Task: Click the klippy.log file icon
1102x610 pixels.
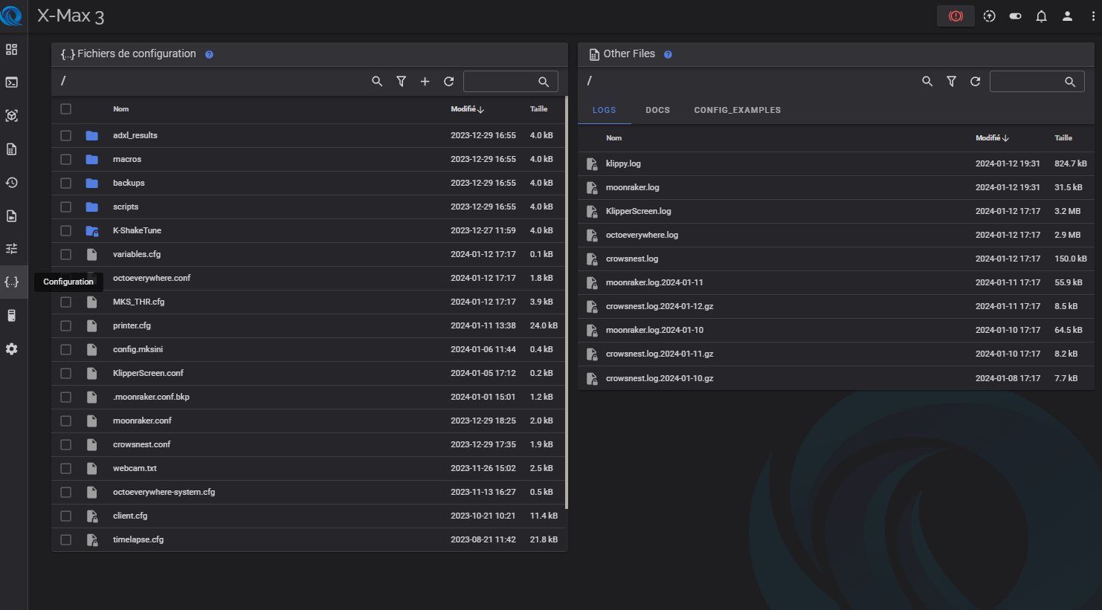Action: (x=592, y=163)
